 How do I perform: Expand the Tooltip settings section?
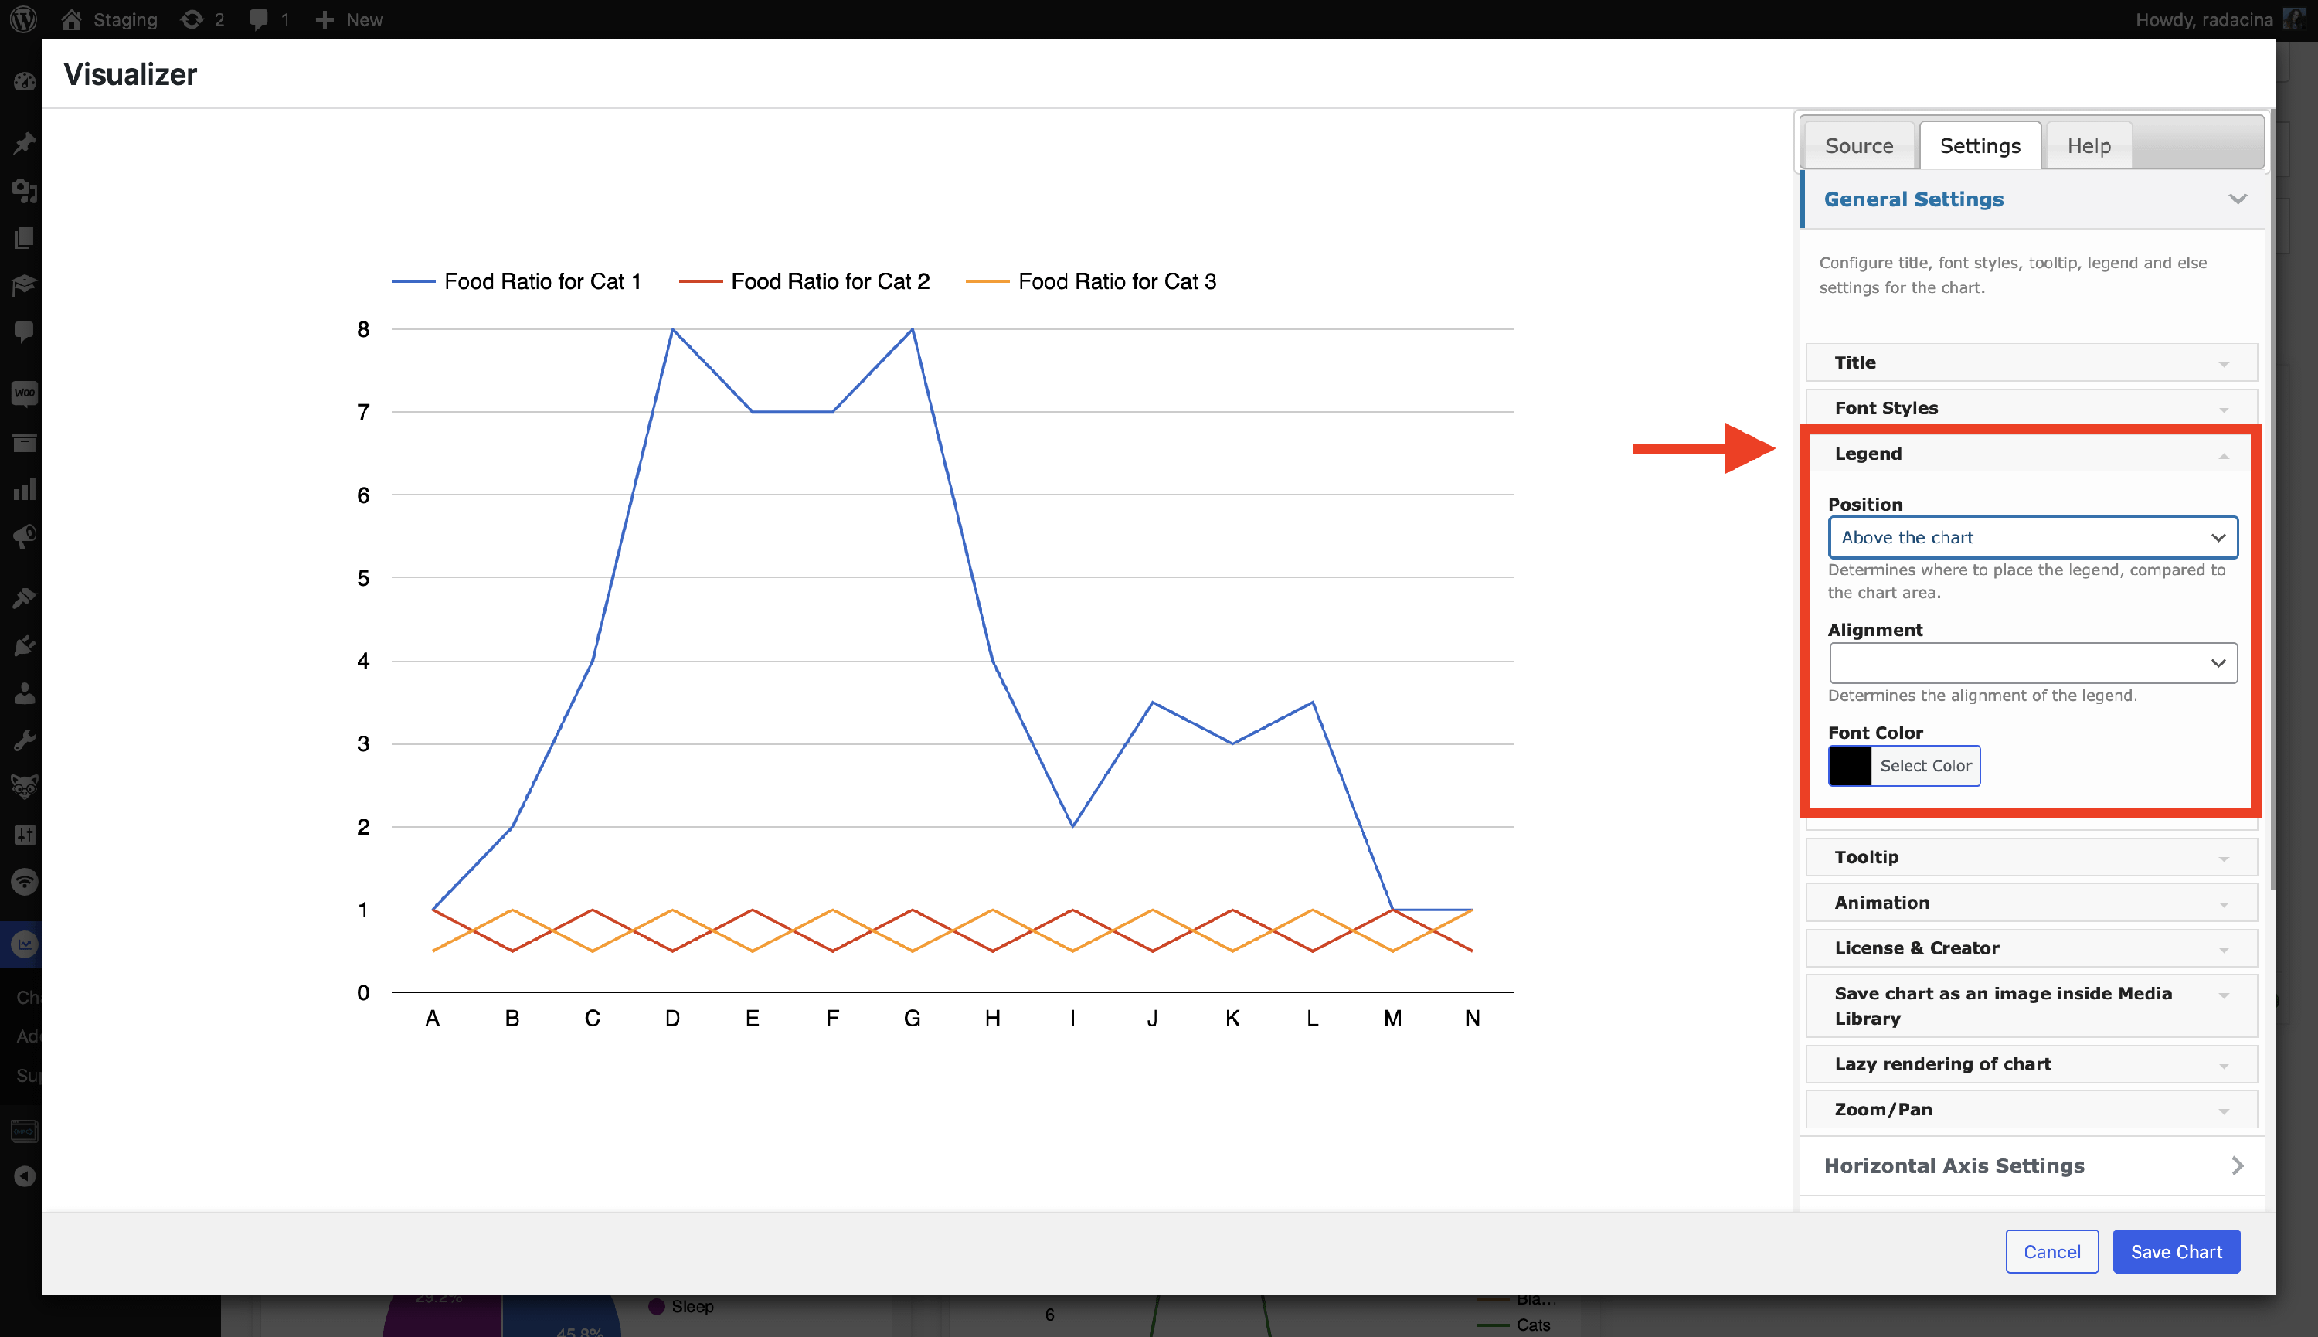coord(2031,857)
